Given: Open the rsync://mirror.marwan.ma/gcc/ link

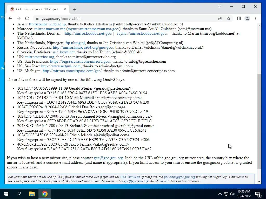Looking at the screenshot, I should tap(94, 29).
